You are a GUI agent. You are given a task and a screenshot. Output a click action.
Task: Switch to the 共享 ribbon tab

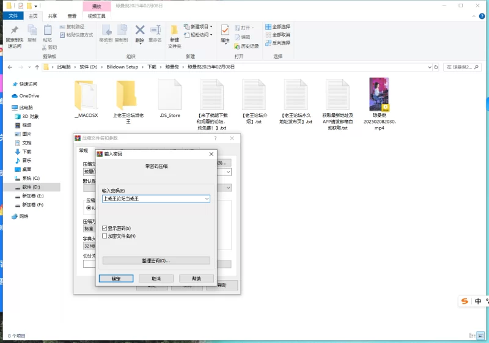click(x=53, y=16)
